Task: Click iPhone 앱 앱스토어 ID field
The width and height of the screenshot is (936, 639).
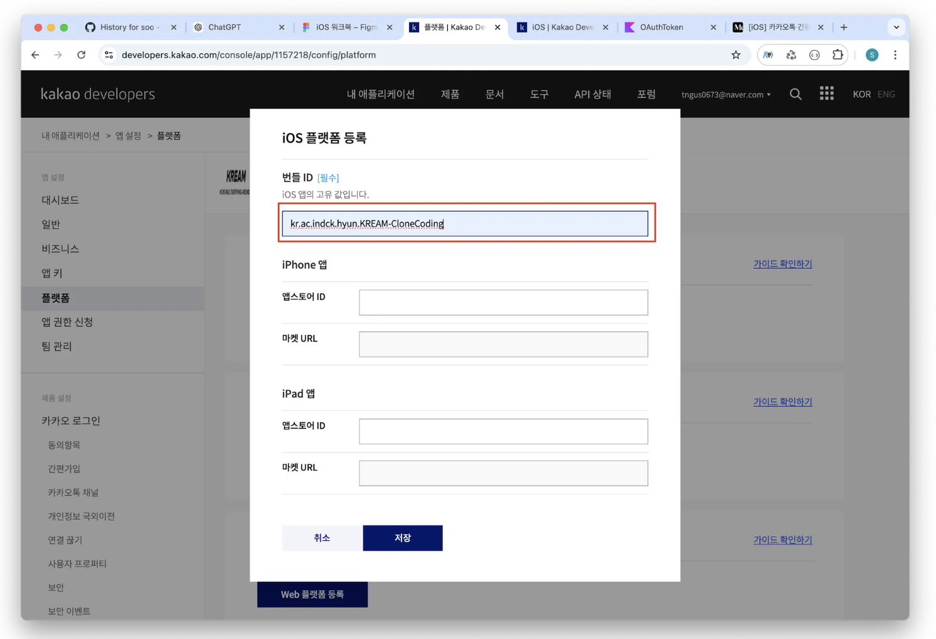Action: point(503,303)
